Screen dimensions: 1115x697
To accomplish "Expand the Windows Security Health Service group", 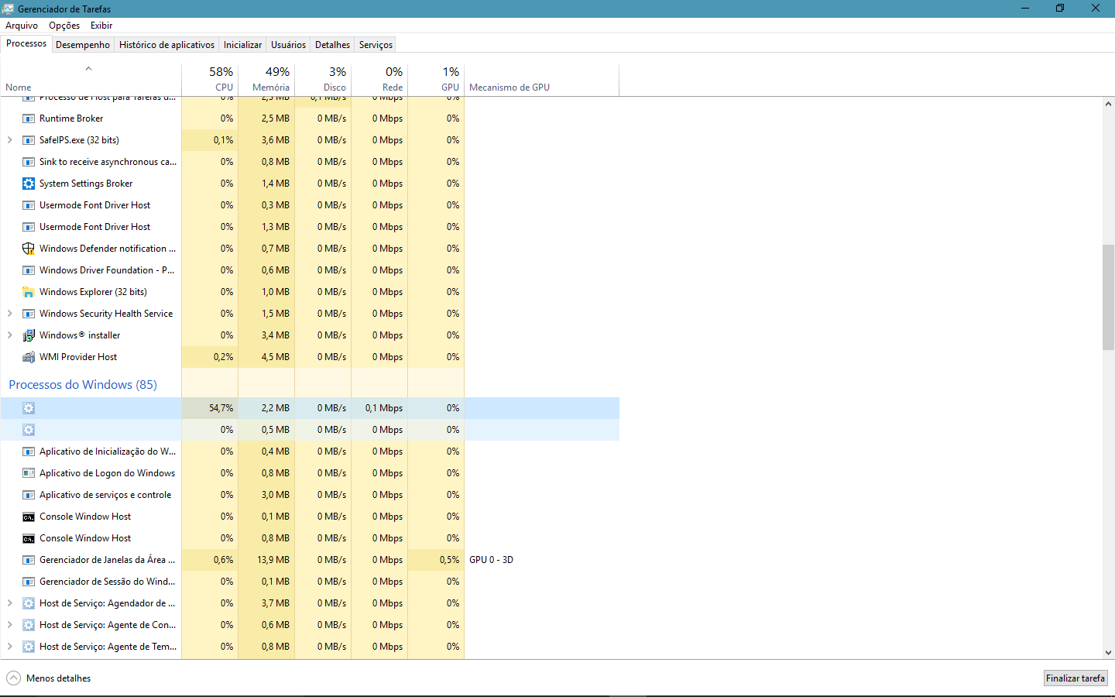I will click(9, 314).
